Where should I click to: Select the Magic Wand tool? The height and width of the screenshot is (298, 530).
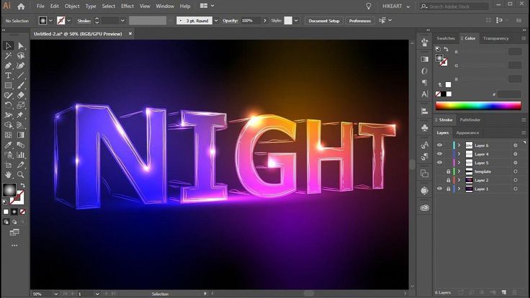8,55
